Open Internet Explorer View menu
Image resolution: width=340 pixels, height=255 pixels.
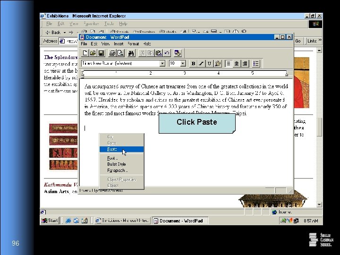pyautogui.click(x=74, y=24)
